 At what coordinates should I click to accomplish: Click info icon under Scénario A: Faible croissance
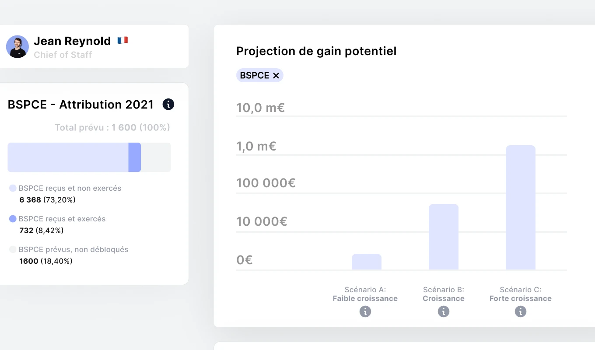pos(365,311)
